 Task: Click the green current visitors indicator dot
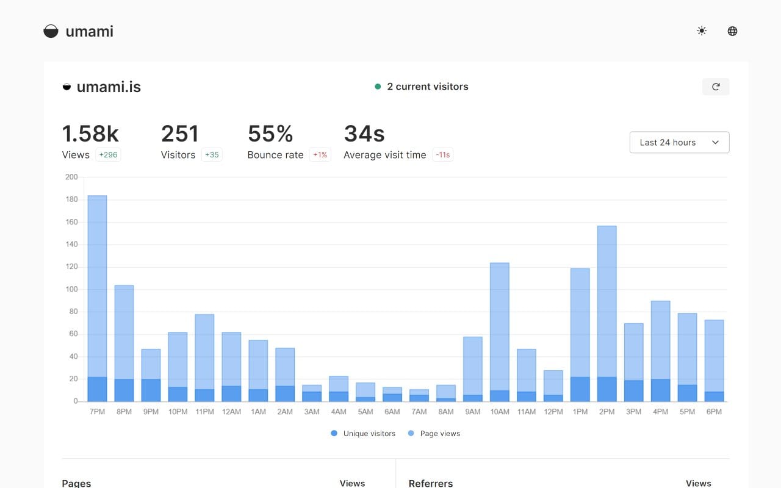coord(378,87)
